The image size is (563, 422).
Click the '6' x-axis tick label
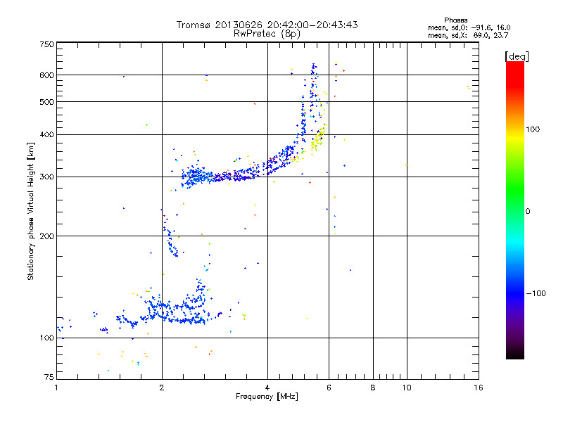click(329, 388)
